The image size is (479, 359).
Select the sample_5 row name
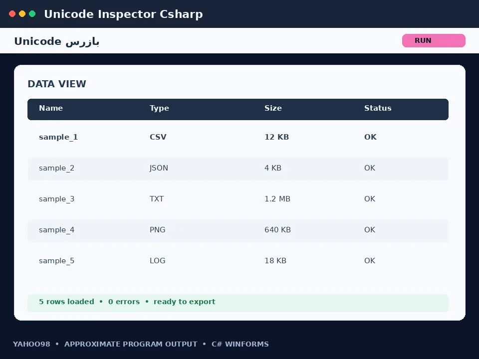[56, 261]
